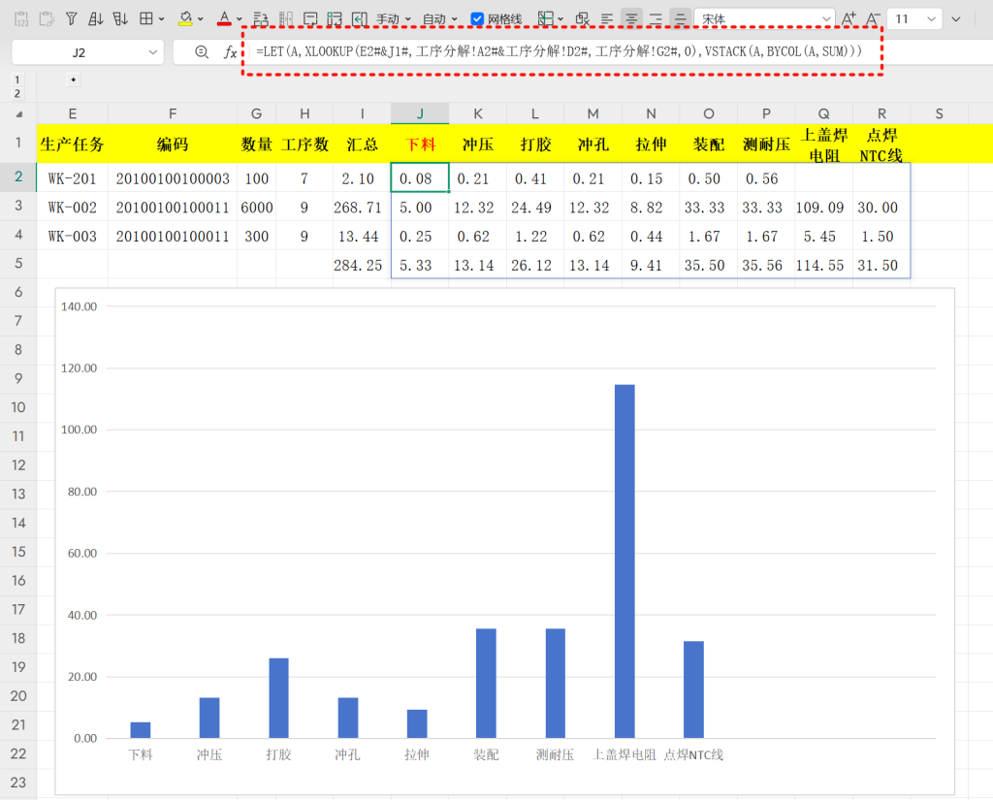Open the font color dropdown arrow
The width and height of the screenshot is (993, 800).
240,19
